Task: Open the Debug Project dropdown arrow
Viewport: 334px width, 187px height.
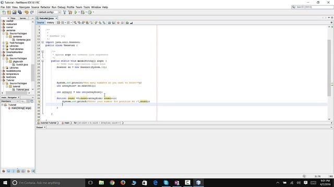Action: [x=86, y=12]
